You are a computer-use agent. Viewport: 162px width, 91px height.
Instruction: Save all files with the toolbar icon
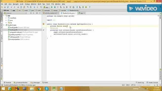point(5,7)
